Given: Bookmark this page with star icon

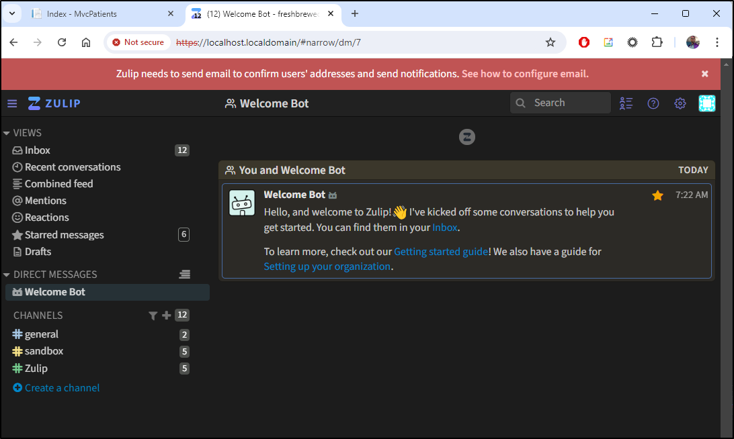Looking at the screenshot, I should [x=550, y=42].
